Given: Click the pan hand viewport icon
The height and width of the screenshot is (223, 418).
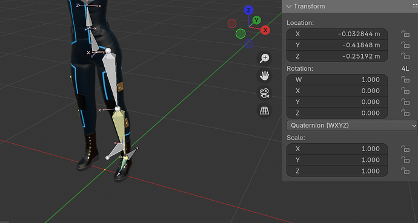Looking at the screenshot, I should (265, 76).
